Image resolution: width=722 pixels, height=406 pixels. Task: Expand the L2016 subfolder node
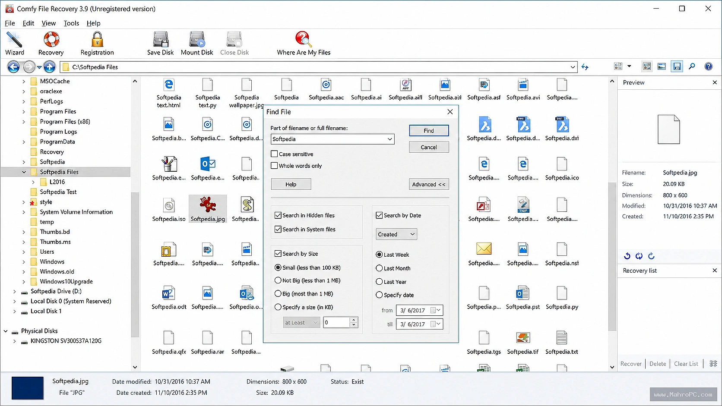tap(33, 182)
